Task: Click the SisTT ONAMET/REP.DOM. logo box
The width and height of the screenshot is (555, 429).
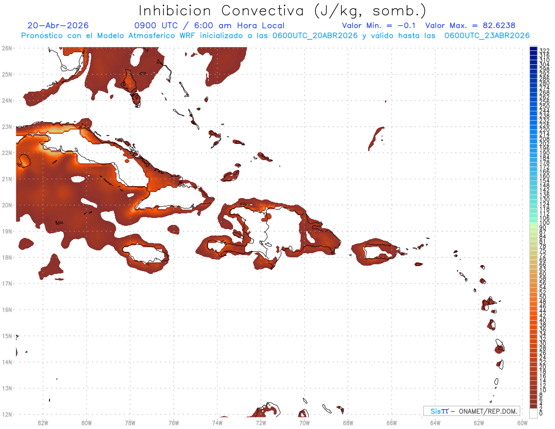Action: tap(472, 411)
